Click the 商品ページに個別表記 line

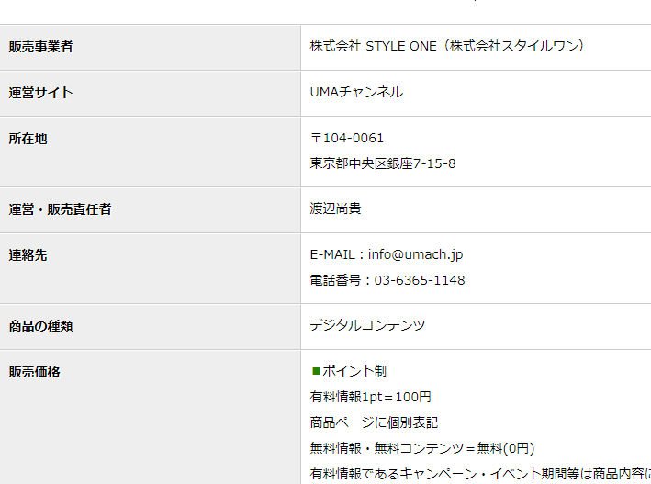tap(374, 423)
